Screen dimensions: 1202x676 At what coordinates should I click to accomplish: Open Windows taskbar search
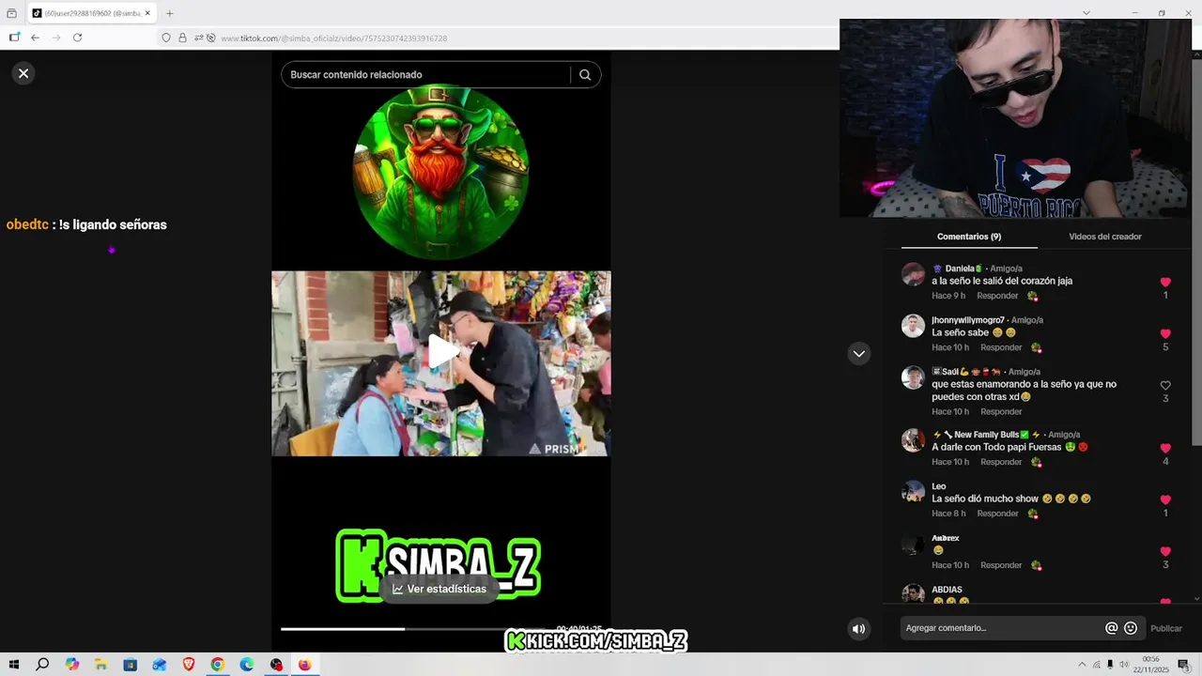click(x=42, y=665)
